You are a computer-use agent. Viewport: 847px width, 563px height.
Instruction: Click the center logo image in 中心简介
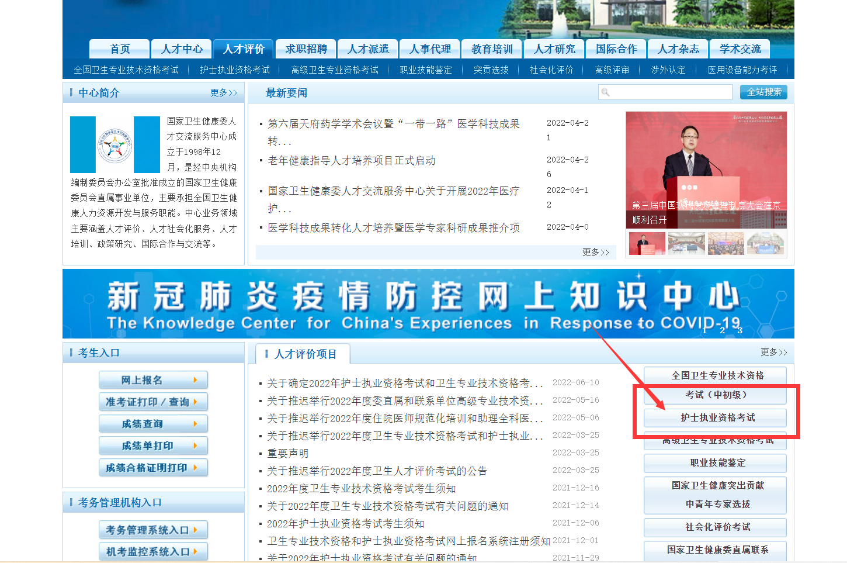pyautogui.click(x=115, y=144)
